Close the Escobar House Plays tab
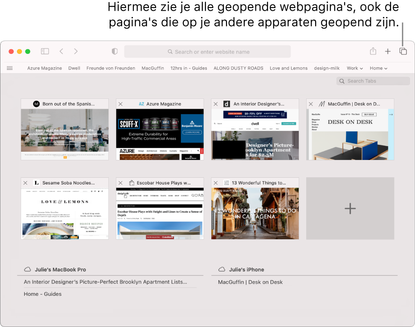Viewport: 415px width, 327px height. (x=120, y=183)
